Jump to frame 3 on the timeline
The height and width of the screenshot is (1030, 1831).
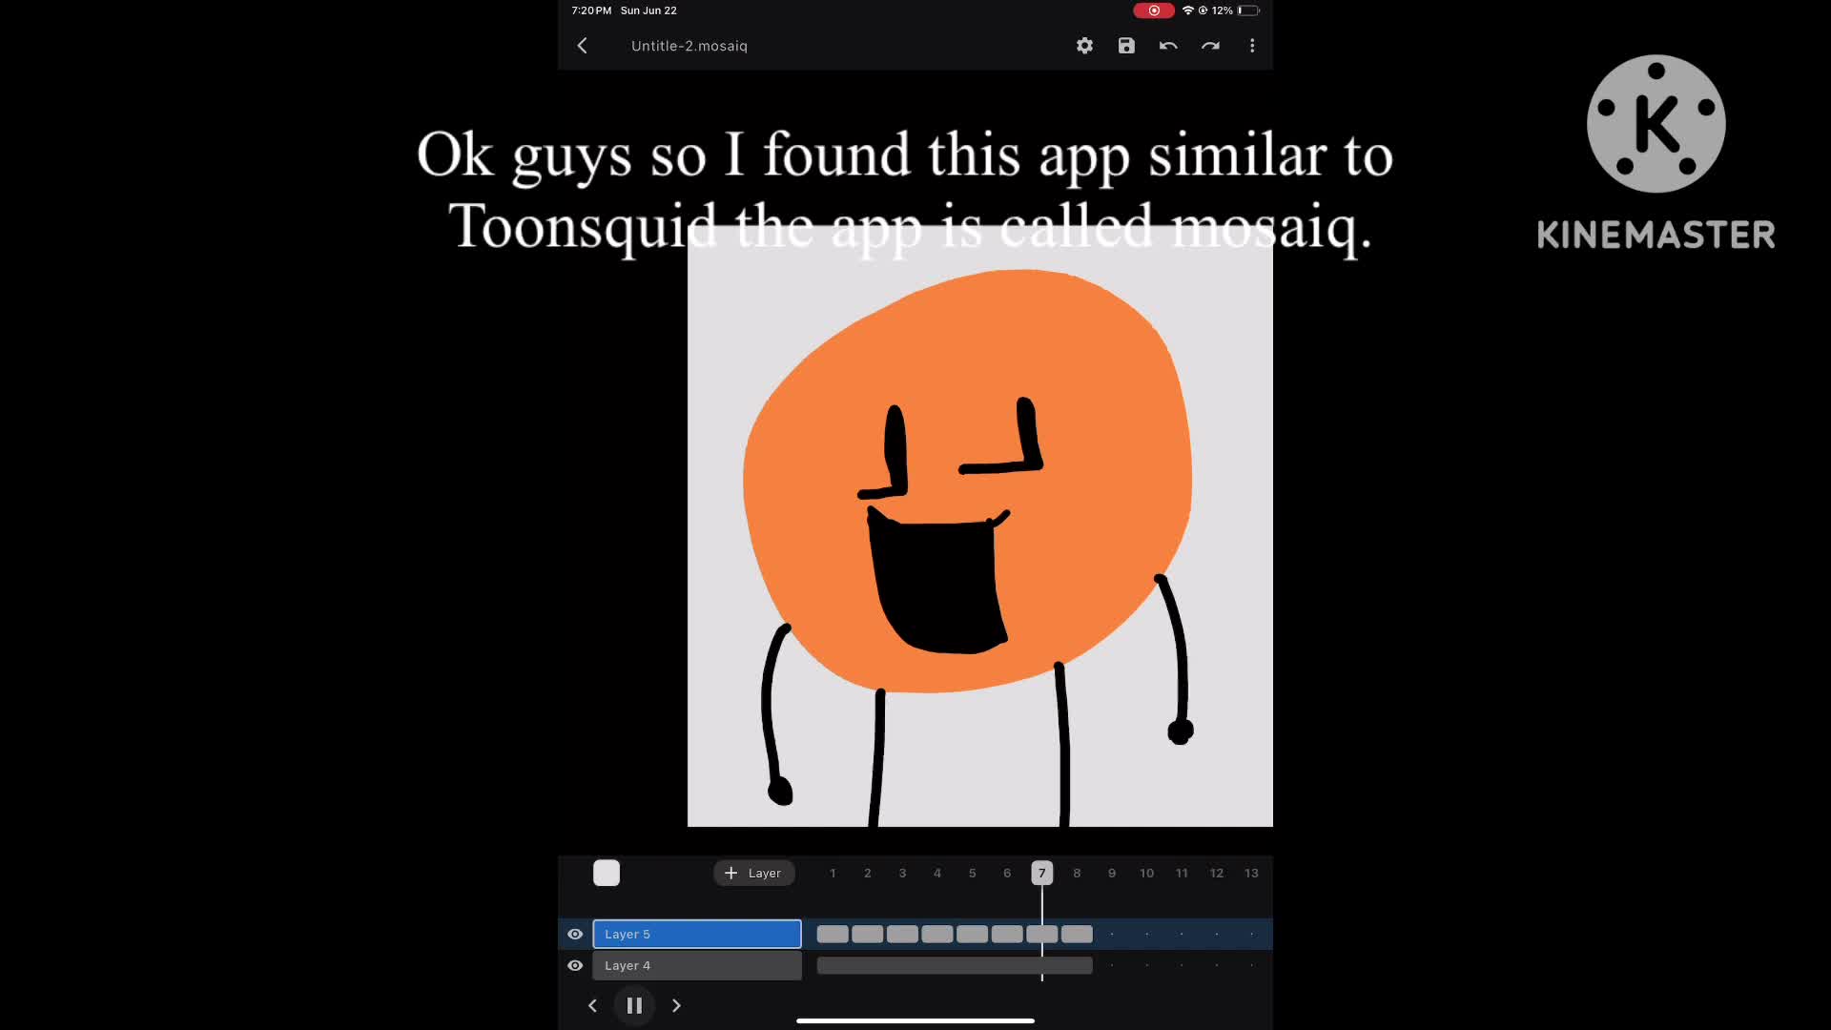(902, 873)
